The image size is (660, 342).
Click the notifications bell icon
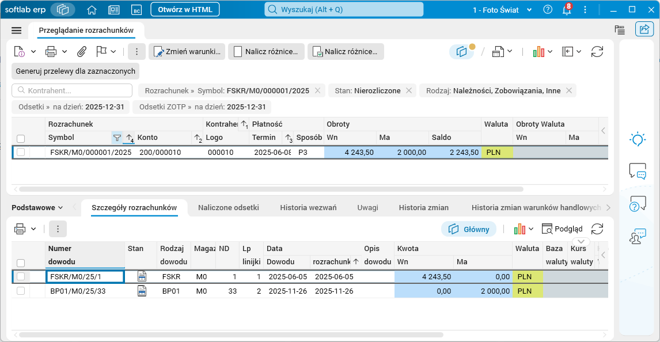tap(567, 9)
